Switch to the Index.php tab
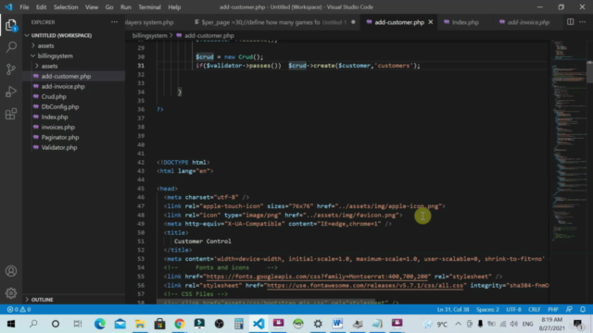 click(465, 22)
